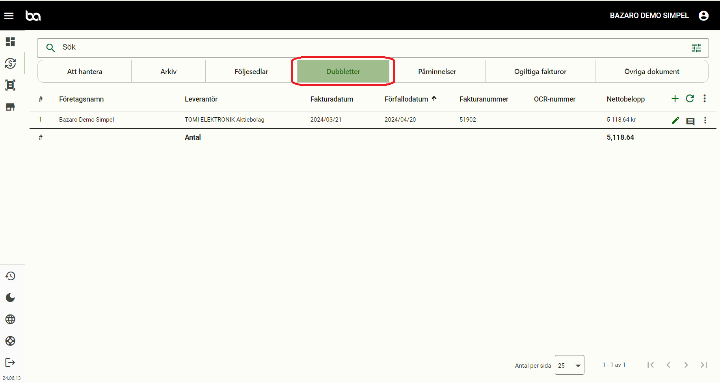The height and width of the screenshot is (383, 720).
Task: Sort by the Nettobelopp column header
Action: coord(626,99)
